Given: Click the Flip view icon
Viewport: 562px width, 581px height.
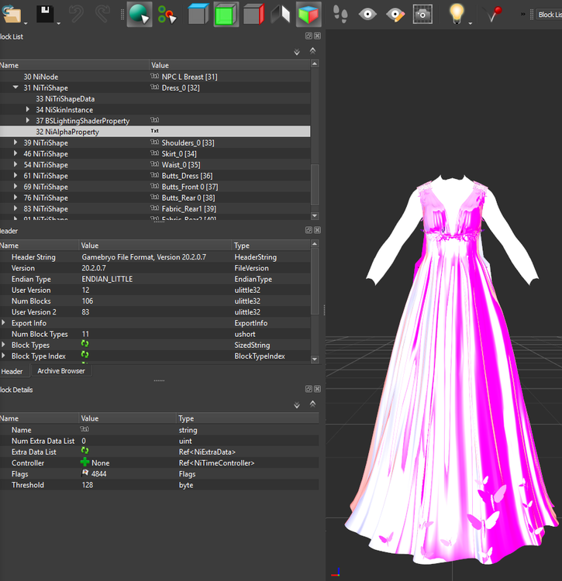Looking at the screenshot, I should click(281, 14).
